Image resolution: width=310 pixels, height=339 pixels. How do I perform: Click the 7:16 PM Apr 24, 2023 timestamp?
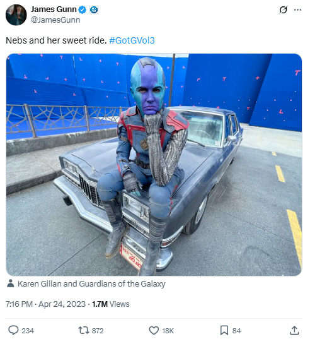coord(46,304)
